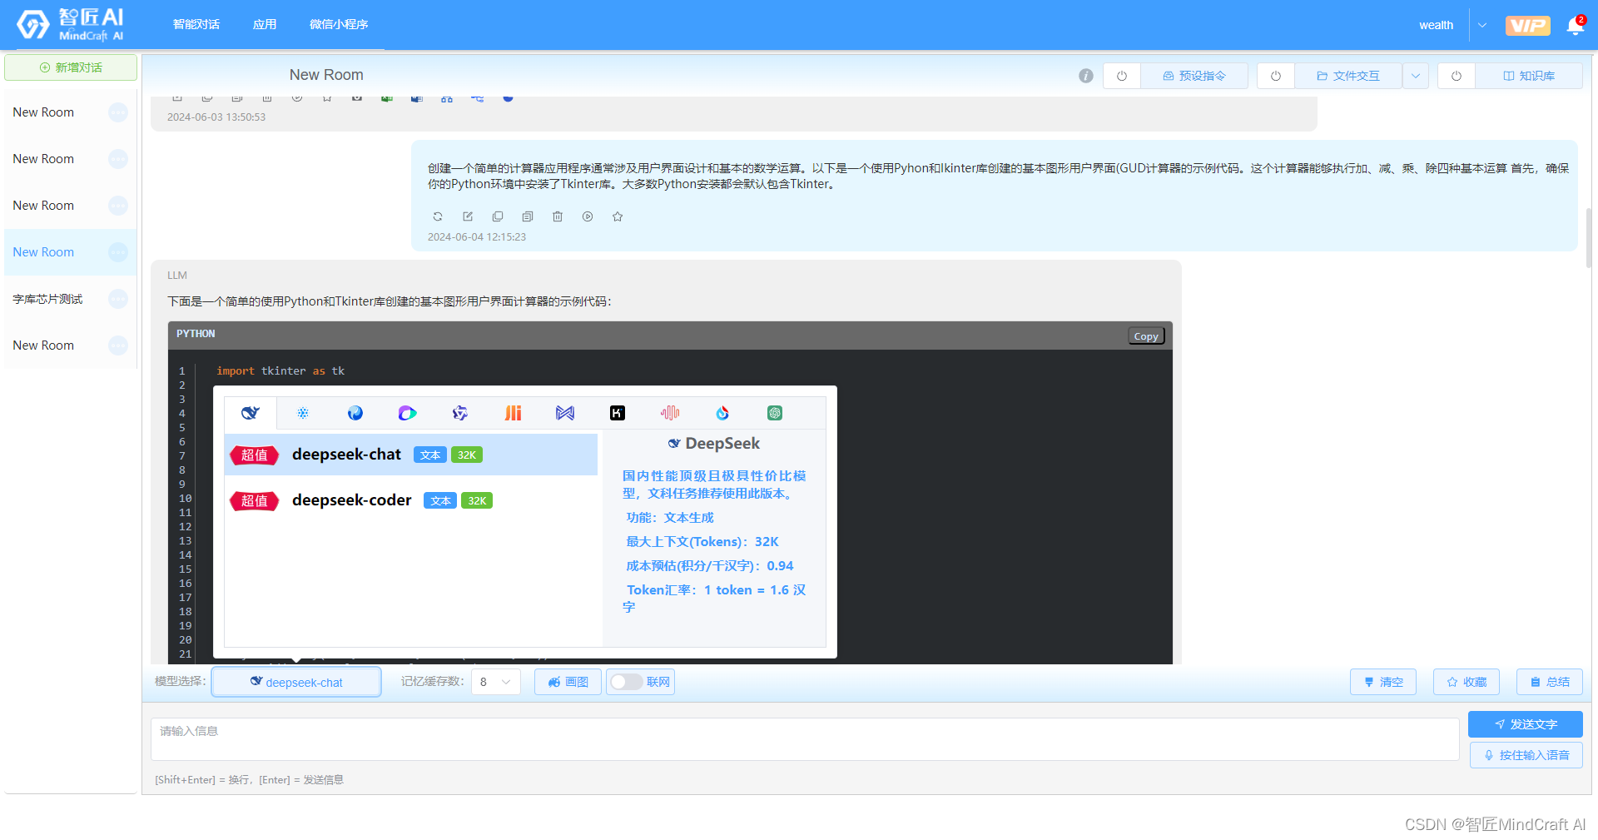Viewport: 1598px width, 840px height.
Task: Open the 记忆缓存数 dropdown showing 8
Action: (496, 682)
